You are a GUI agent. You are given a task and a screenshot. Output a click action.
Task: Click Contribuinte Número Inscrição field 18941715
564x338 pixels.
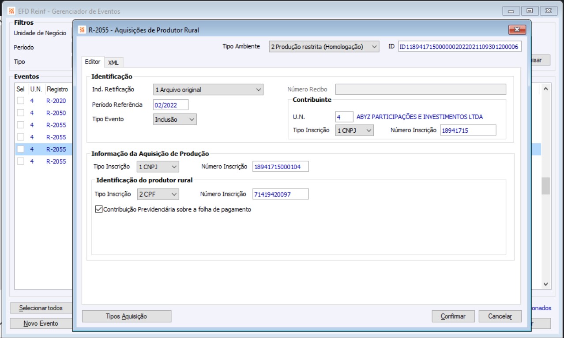(x=468, y=130)
